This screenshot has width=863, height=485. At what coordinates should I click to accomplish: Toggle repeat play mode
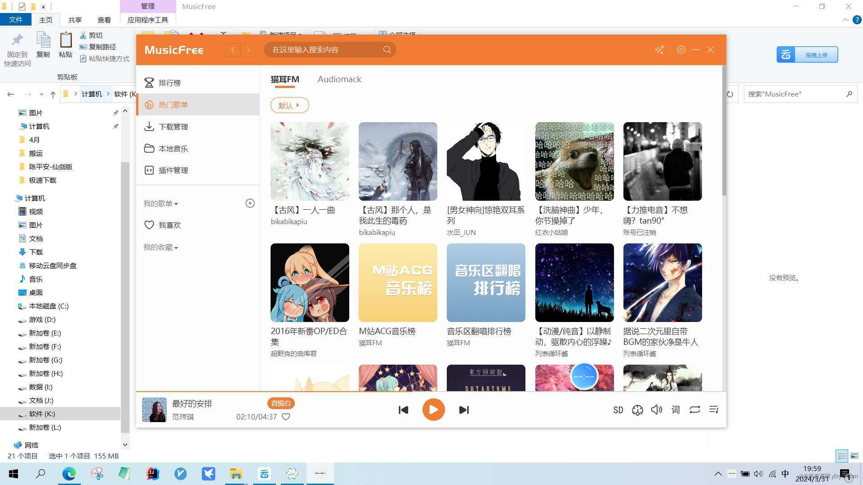tap(695, 410)
